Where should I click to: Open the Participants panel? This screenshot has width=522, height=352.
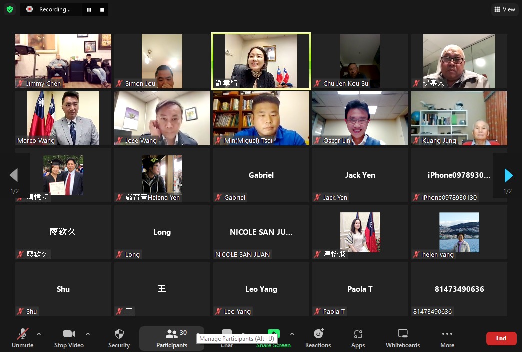coord(171,338)
